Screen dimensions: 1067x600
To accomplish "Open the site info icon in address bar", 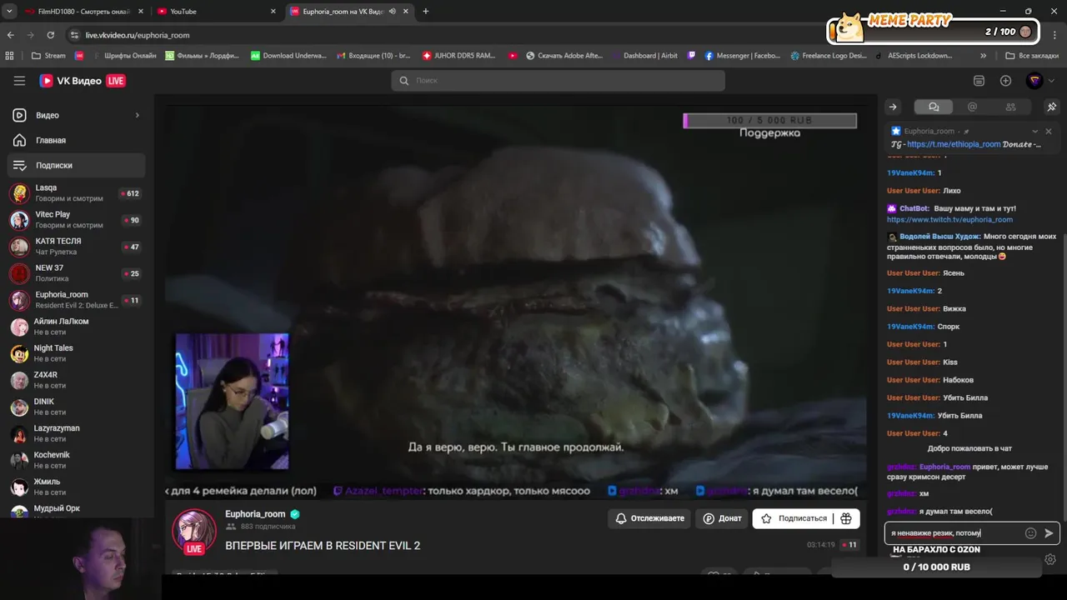I will click(74, 35).
